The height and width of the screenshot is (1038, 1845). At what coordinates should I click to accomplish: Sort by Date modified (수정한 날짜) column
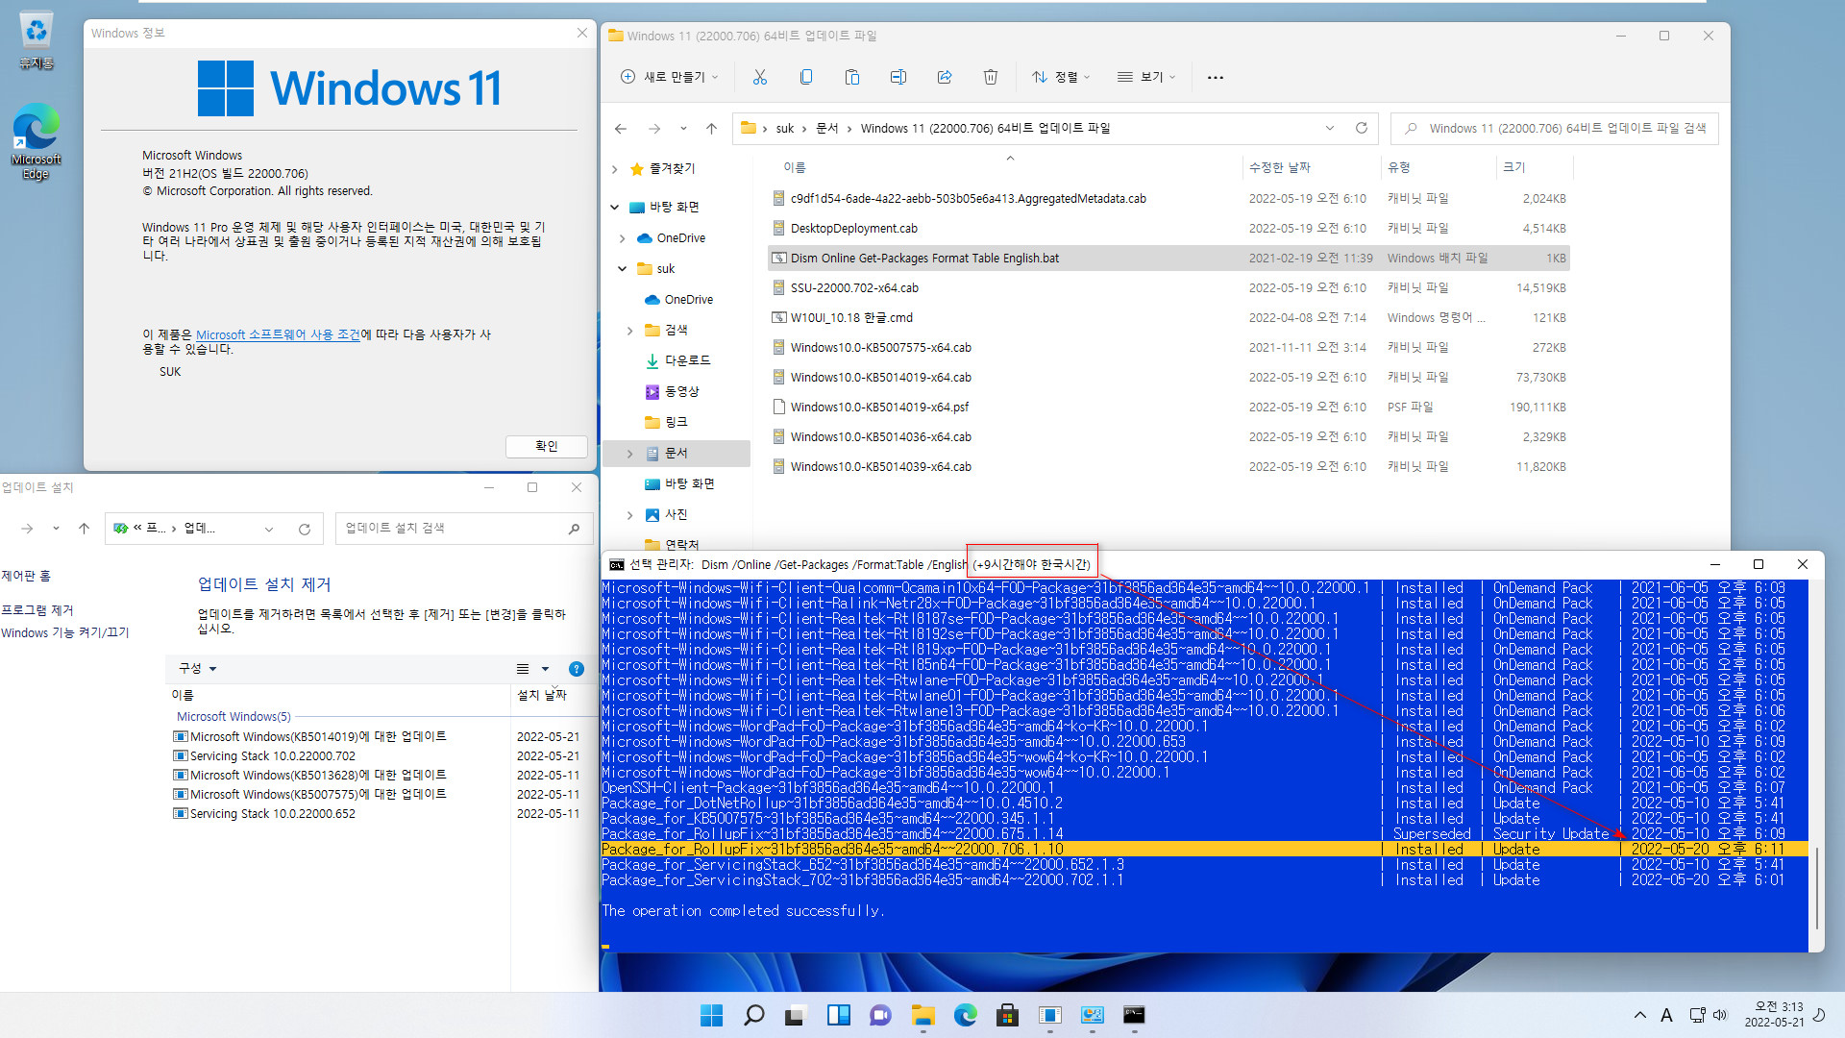(1280, 167)
